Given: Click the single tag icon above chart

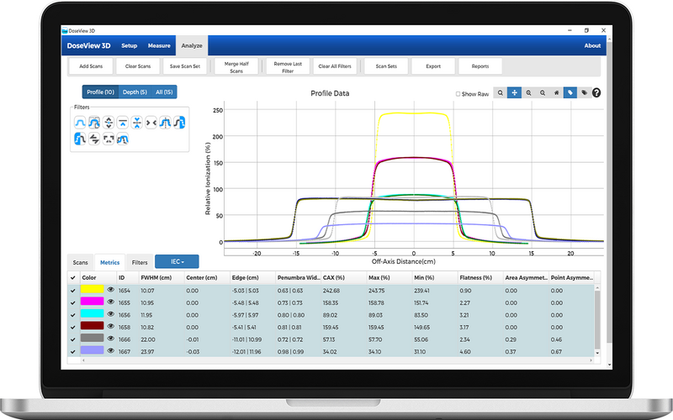Looking at the screenshot, I should (570, 92).
